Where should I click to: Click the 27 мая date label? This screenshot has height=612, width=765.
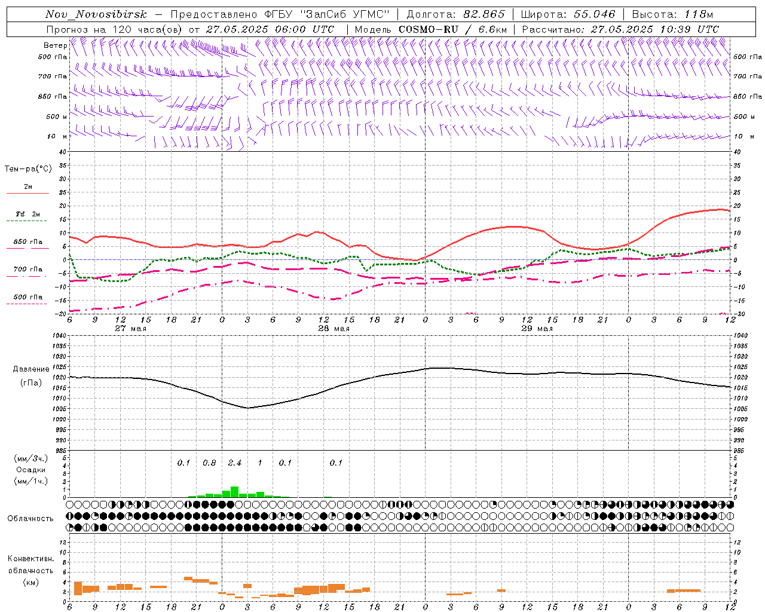point(130,328)
